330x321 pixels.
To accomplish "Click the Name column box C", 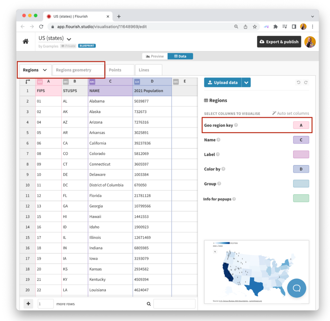I will [301, 140].
